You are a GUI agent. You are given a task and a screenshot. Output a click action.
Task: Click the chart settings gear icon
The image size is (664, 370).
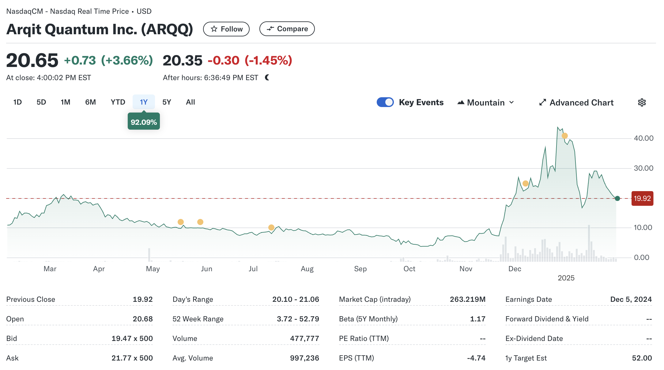point(642,102)
